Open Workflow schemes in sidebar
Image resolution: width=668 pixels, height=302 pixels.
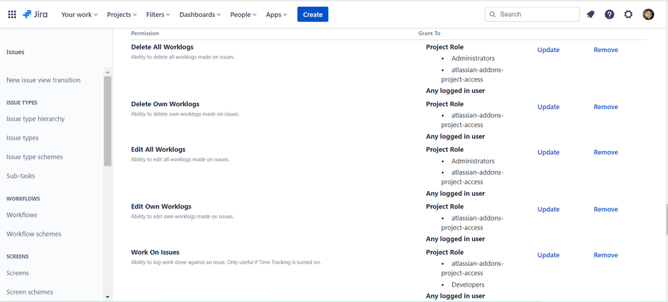click(x=33, y=234)
